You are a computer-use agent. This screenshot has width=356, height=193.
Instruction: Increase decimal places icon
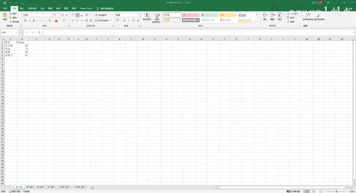point(134,21)
